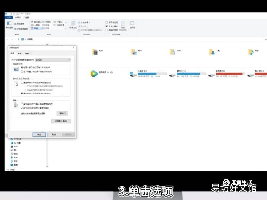The height and width of the screenshot is (200, 267).
Task: Click 还原默认值 (Restore Defaults) button
Action: tap(61, 121)
